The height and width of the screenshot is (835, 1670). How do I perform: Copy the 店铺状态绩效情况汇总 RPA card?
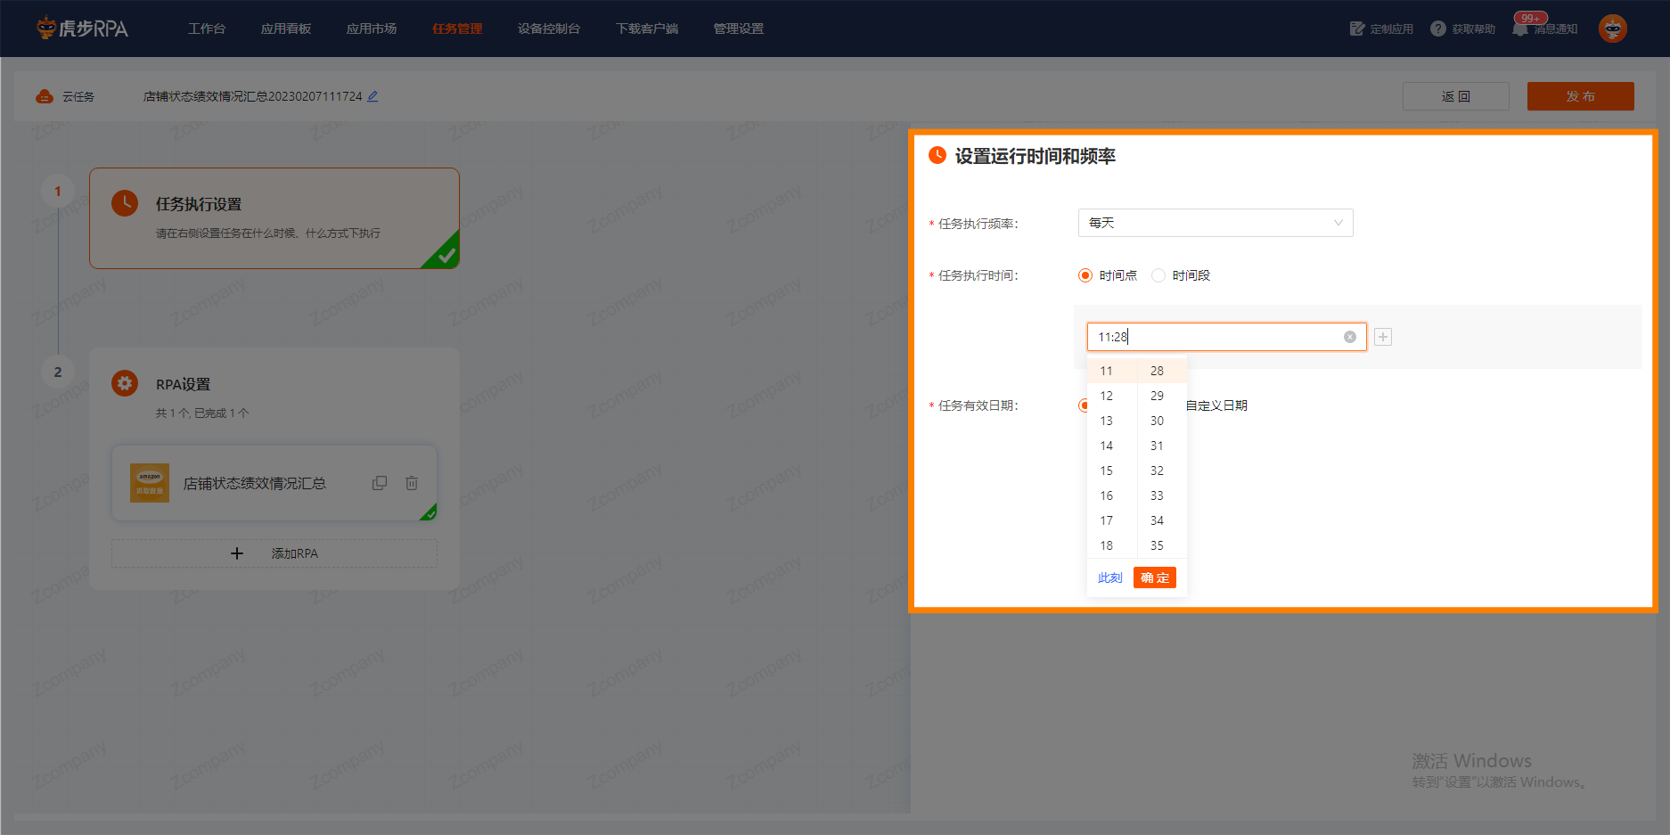pos(380,483)
